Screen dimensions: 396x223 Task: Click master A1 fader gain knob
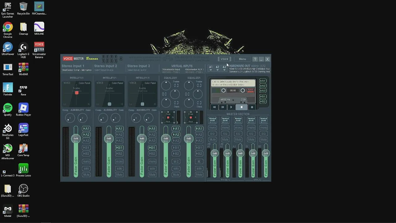(x=215, y=153)
